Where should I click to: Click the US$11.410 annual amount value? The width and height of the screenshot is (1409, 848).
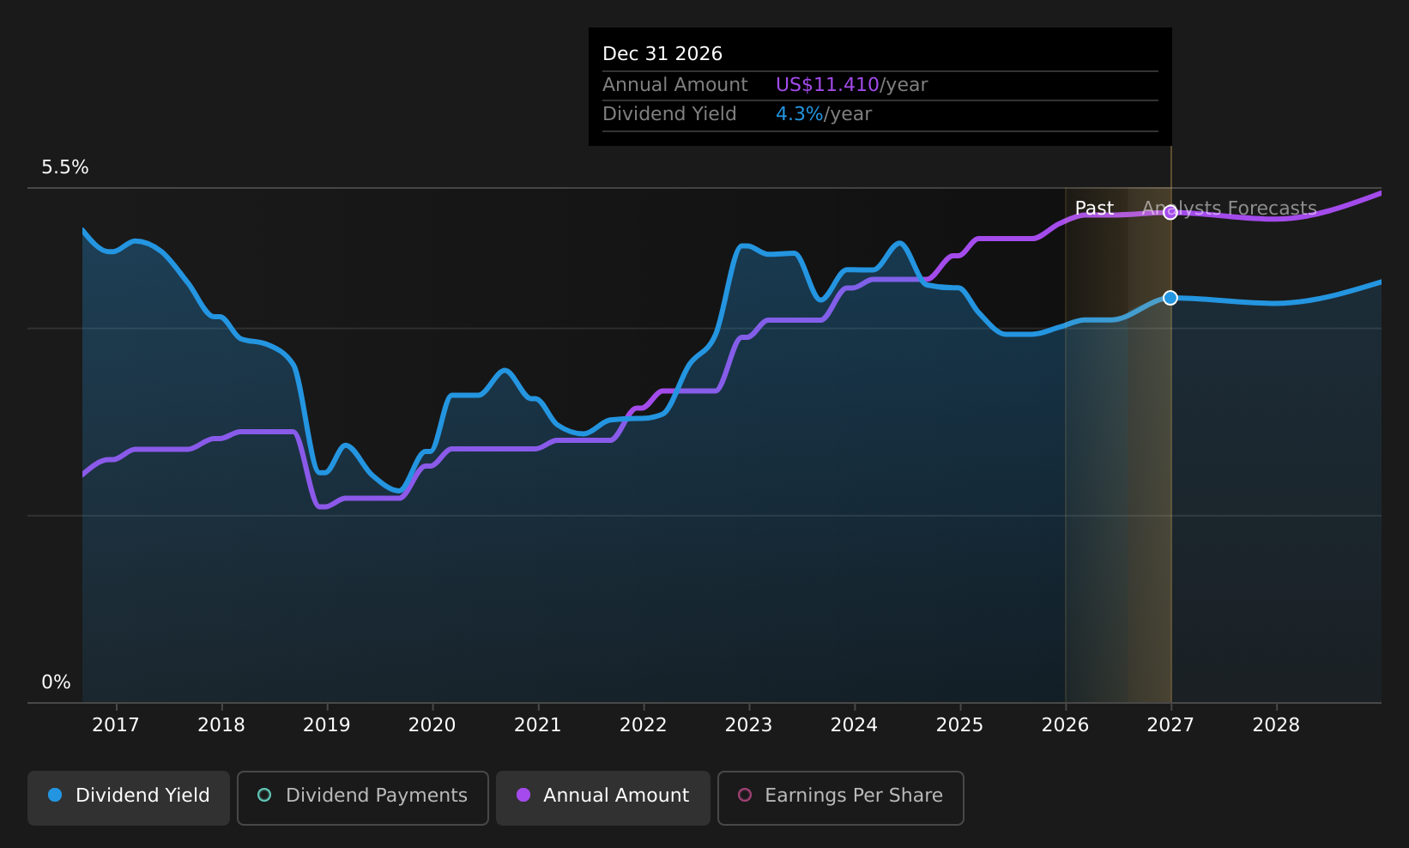[827, 85]
